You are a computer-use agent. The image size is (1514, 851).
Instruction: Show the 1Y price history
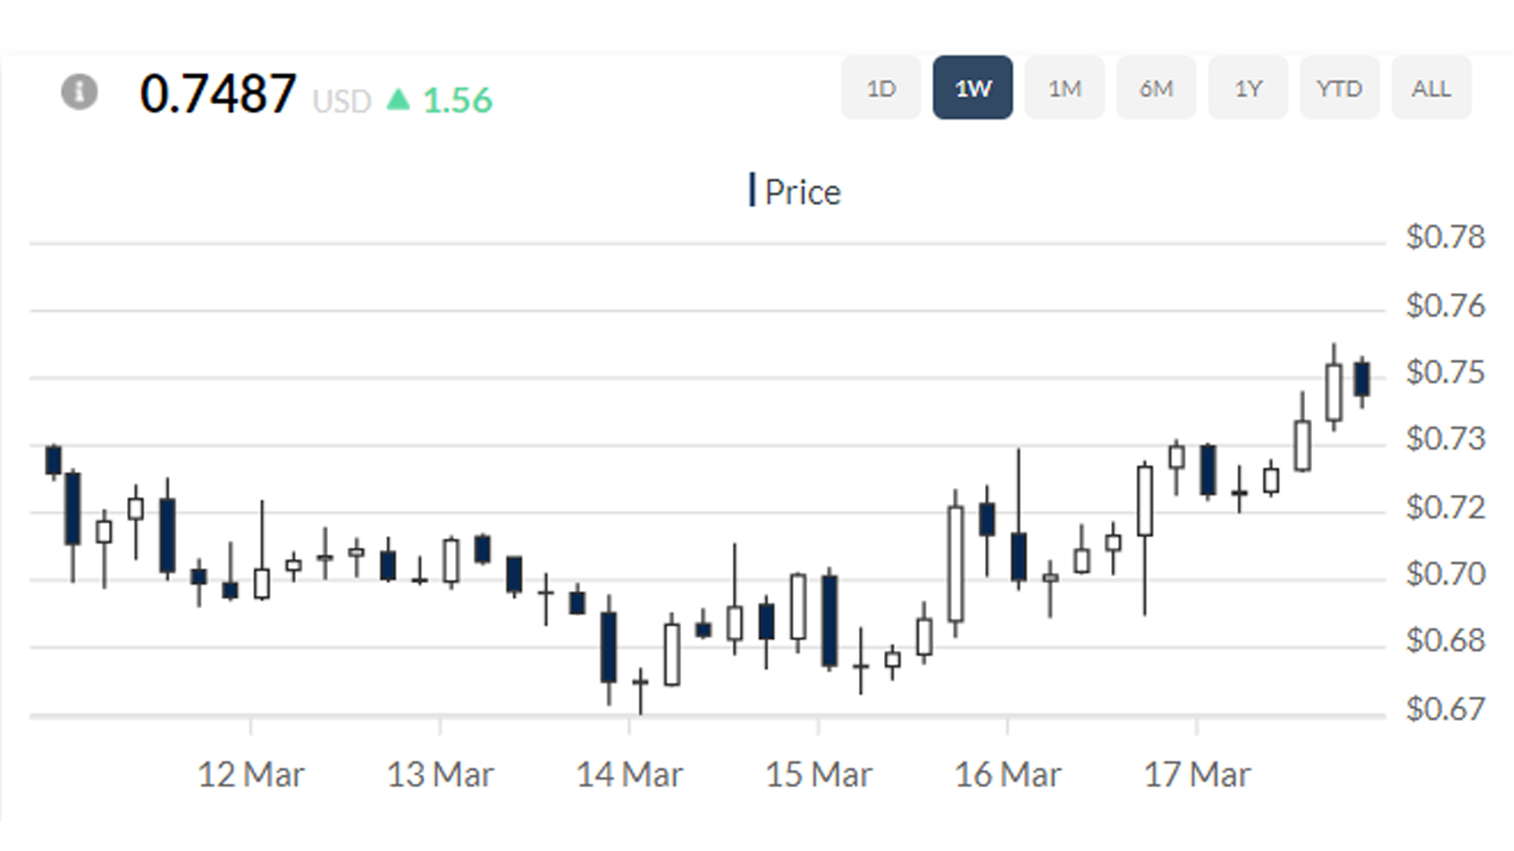point(1247,87)
